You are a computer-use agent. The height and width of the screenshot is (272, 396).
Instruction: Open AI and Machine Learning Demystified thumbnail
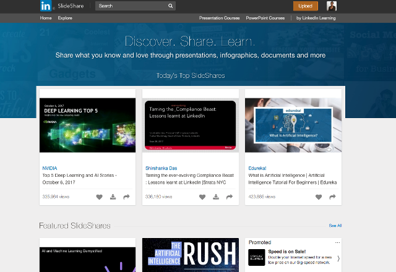coord(87,260)
